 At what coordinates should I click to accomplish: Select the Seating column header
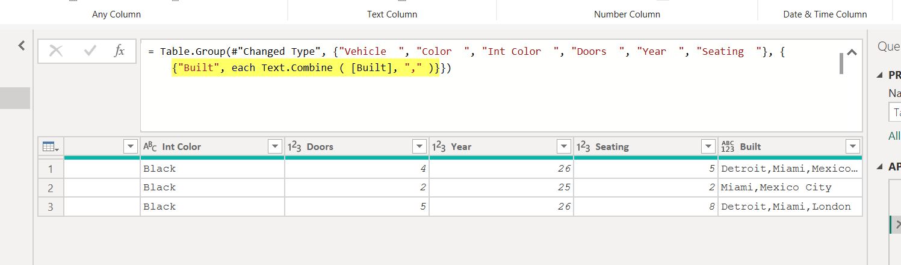646,146
